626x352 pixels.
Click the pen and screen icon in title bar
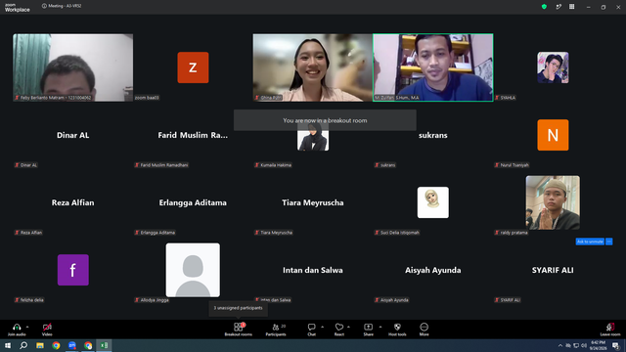click(x=559, y=7)
